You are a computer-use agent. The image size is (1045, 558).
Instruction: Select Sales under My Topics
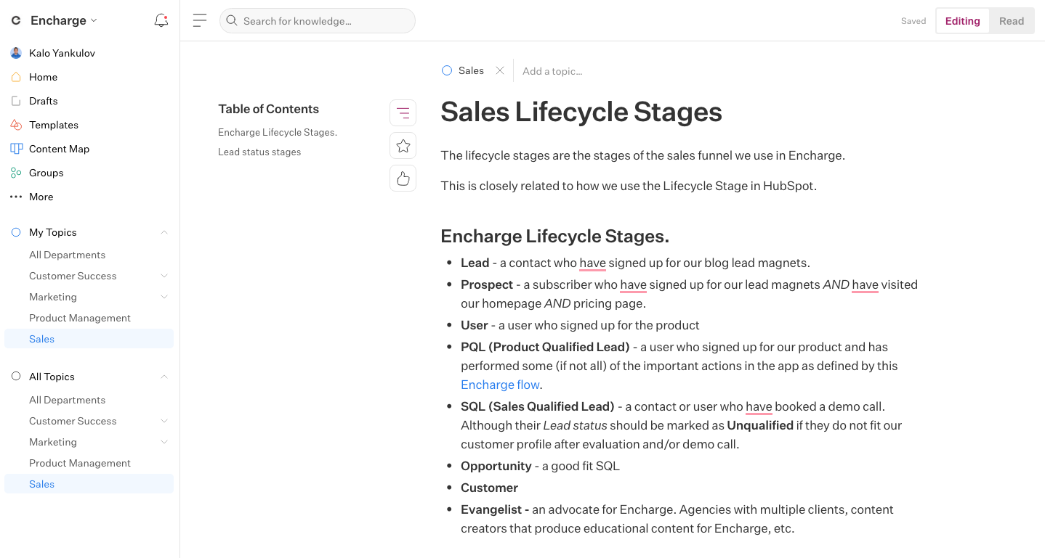coord(89,339)
